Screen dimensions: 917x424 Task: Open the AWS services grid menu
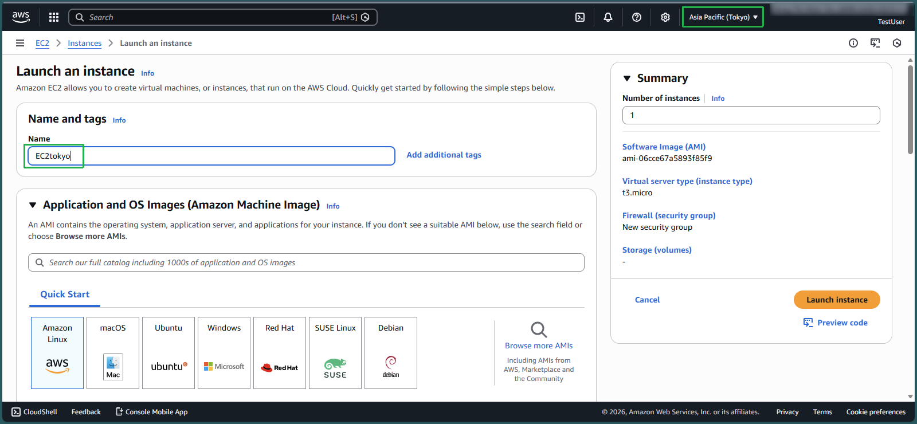point(54,17)
